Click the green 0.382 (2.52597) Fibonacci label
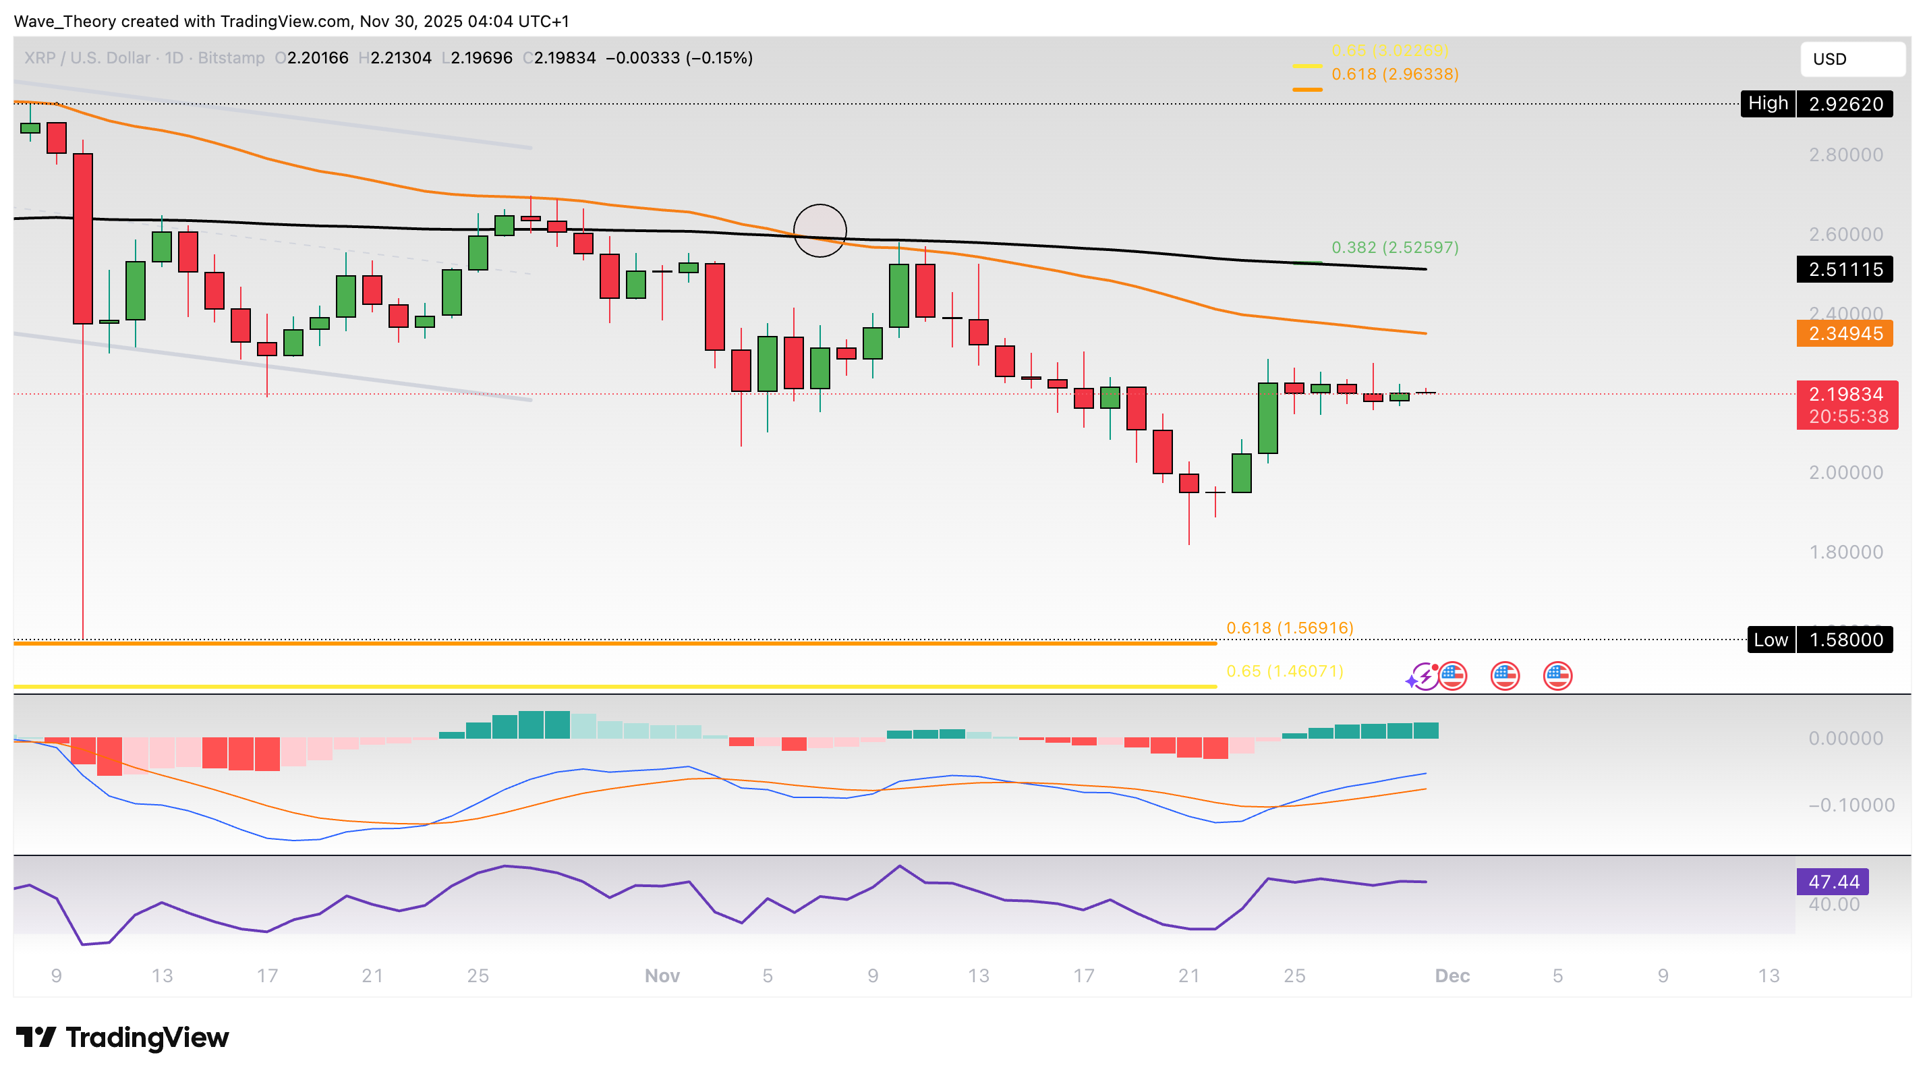 click(x=1394, y=248)
